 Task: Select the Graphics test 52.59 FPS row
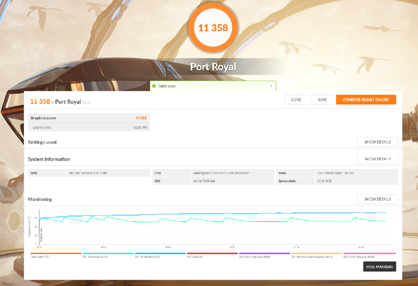click(89, 128)
